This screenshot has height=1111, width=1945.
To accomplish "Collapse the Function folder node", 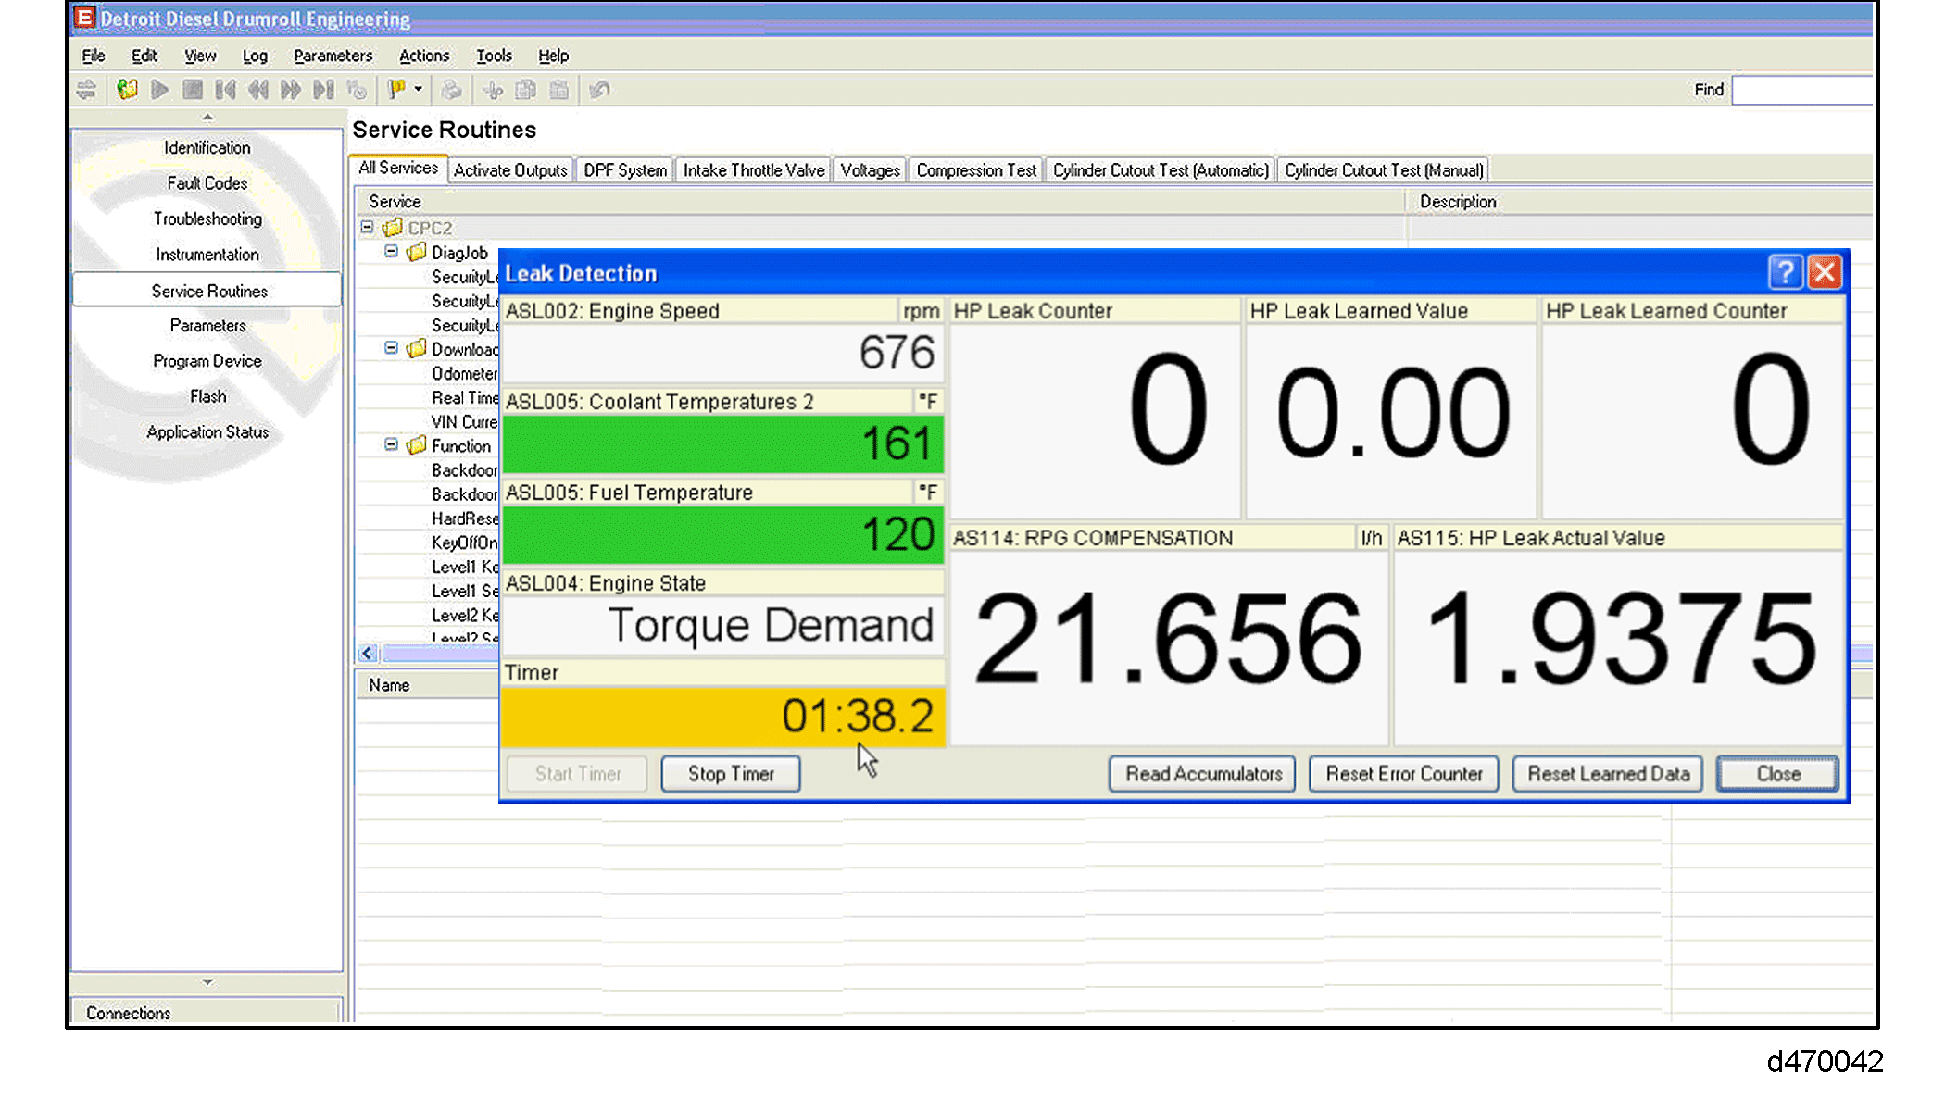I will point(391,445).
